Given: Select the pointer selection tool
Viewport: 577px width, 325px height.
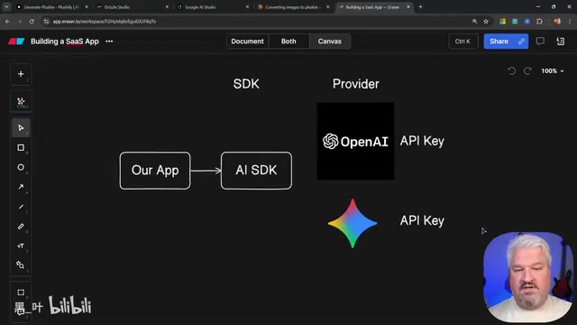Looking at the screenshot, I should click(21, 128).
